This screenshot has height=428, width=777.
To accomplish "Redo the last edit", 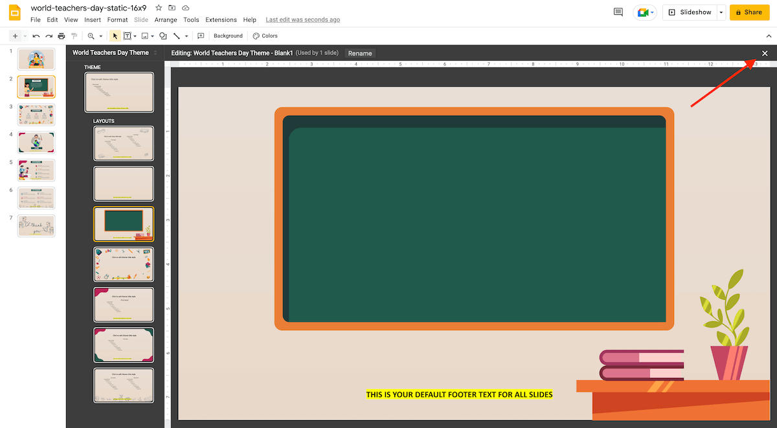I will 49,36.
